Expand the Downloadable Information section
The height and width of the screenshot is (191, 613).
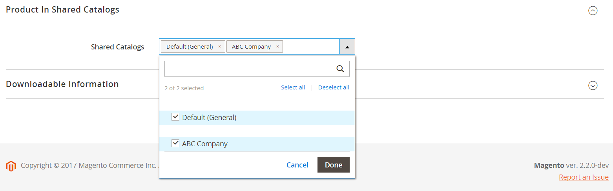point(593,85)
